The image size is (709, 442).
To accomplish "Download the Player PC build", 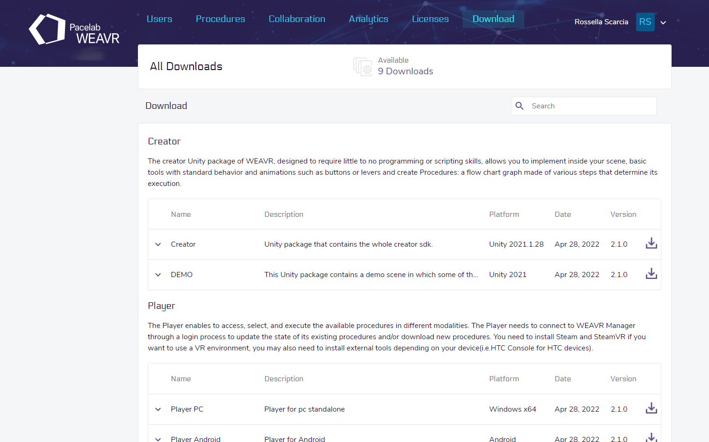I will [x=651, y=408].
